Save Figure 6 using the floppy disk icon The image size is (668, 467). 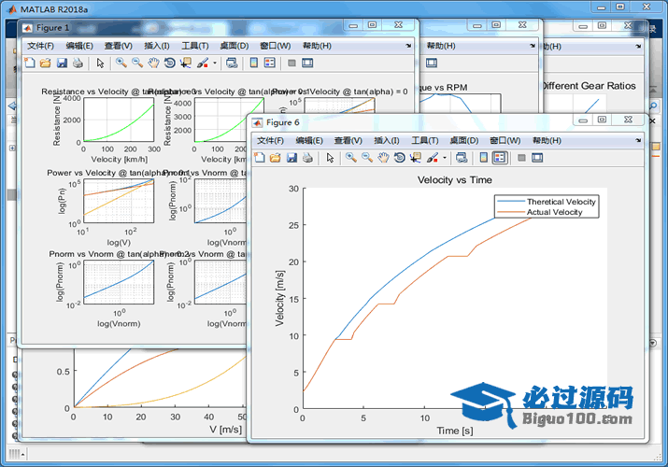pyautogui.click(x=291, y=158)
